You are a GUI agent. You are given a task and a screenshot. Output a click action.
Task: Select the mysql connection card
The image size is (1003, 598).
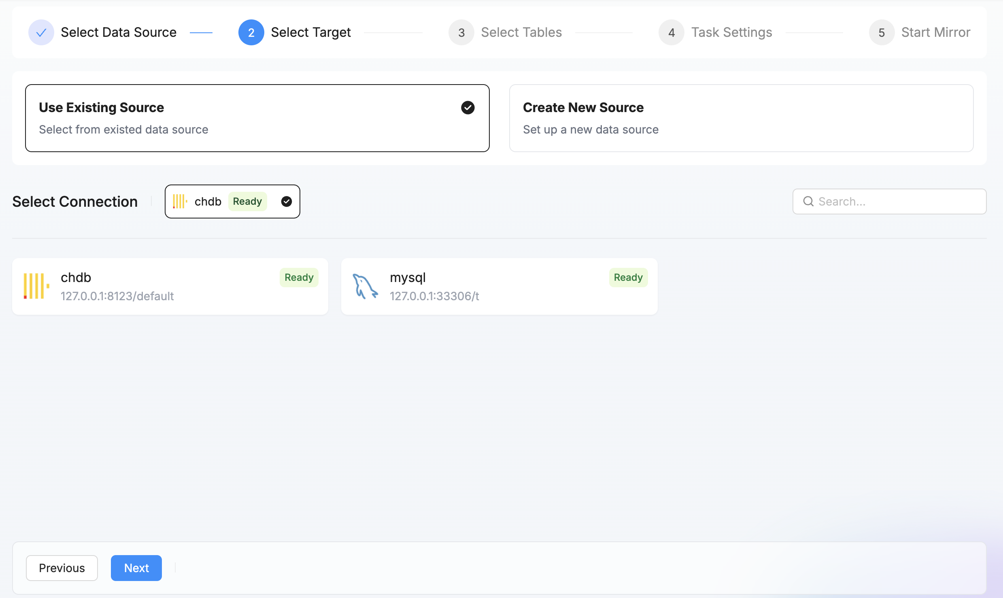(499, 286)
